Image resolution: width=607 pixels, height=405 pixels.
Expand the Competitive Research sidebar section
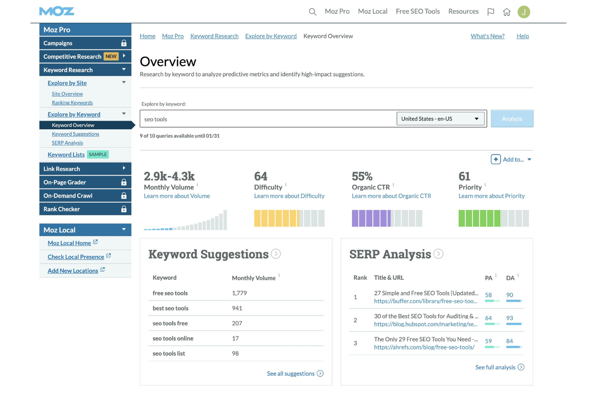click(x=124, y=56)
